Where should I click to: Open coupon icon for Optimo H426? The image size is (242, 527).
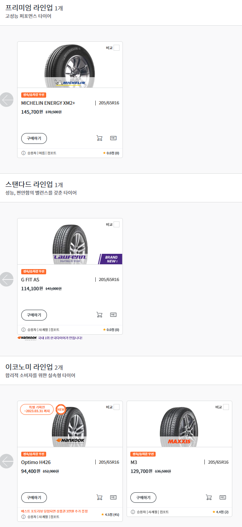point(113,497)
